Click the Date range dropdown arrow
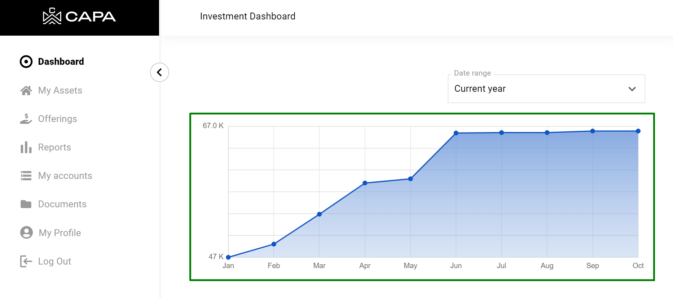The image size is (673, 298). 632,89
